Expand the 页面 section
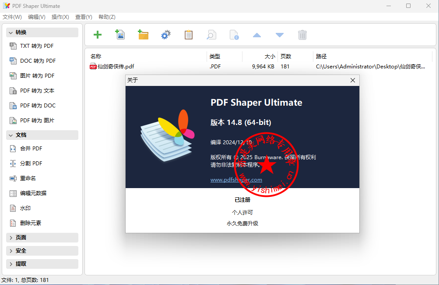The height and width of the screenshot is (285, 439). pyautogui.click(x=42, y=238)
